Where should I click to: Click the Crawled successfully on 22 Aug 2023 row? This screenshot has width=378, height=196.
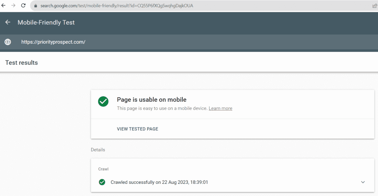point(233,182)
